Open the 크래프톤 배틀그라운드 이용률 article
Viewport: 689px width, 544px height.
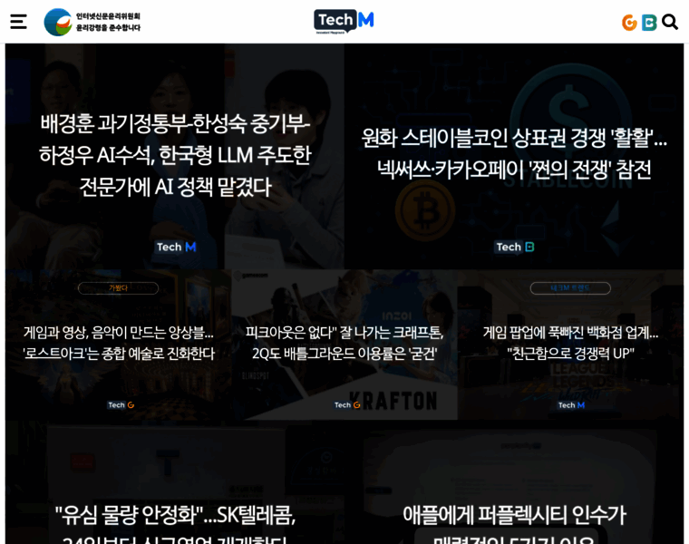(344, 344)
